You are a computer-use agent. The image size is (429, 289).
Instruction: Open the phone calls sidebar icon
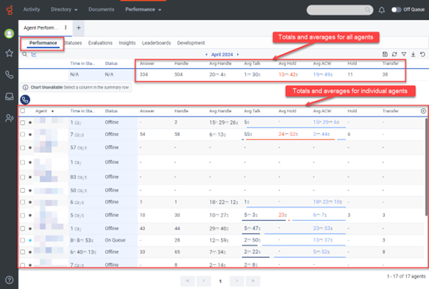[x=9, y=75]
